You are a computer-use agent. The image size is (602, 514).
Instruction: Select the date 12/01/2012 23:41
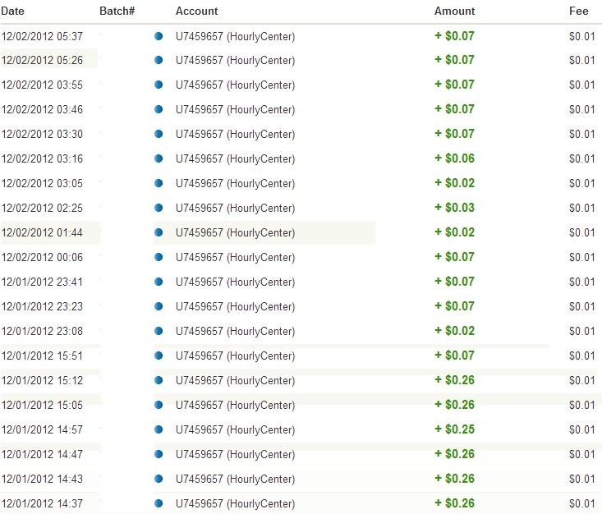(x=42, y=282)
